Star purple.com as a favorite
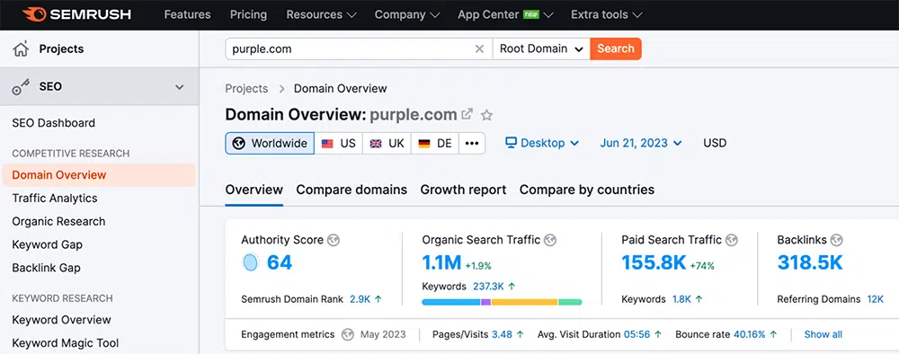Screen dimensions: 899x354 [486, 115]
